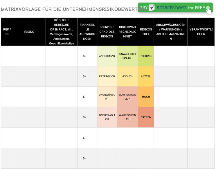
Task: Click the $- cell in the HOCH row
Action: pos(87,97)
